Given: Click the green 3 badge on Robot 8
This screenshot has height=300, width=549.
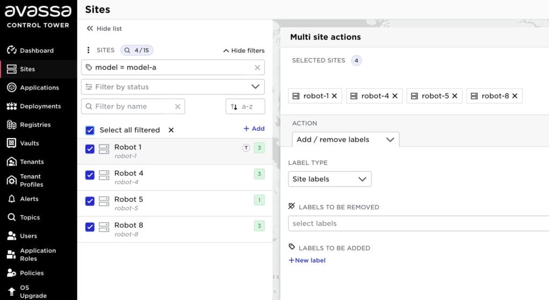Looking at the screenshot, I should (x=259, y=226).
